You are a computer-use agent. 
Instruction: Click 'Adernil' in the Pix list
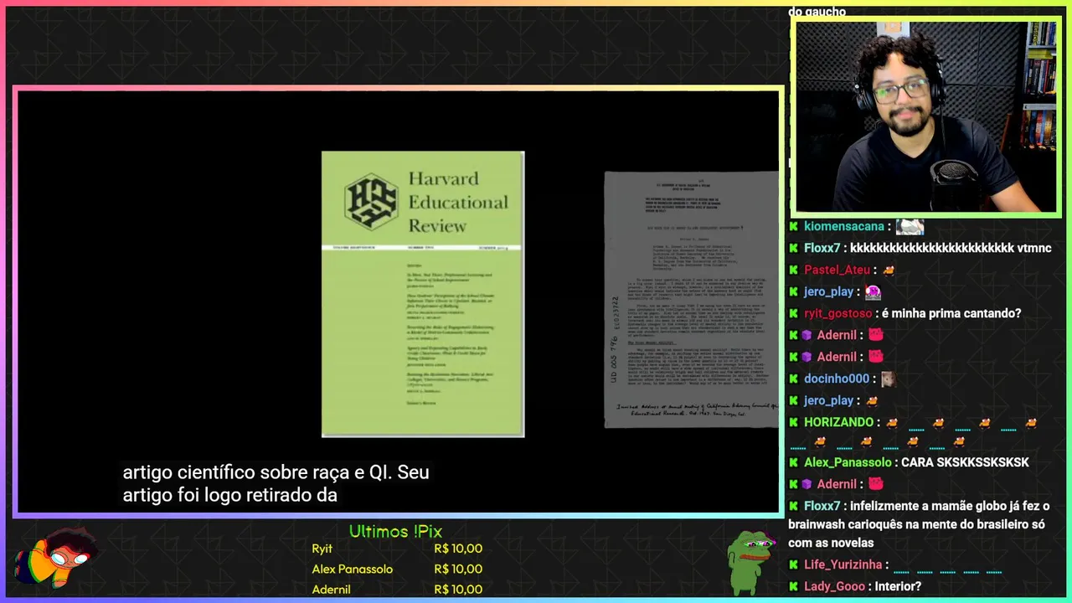[x=331, y=589]
